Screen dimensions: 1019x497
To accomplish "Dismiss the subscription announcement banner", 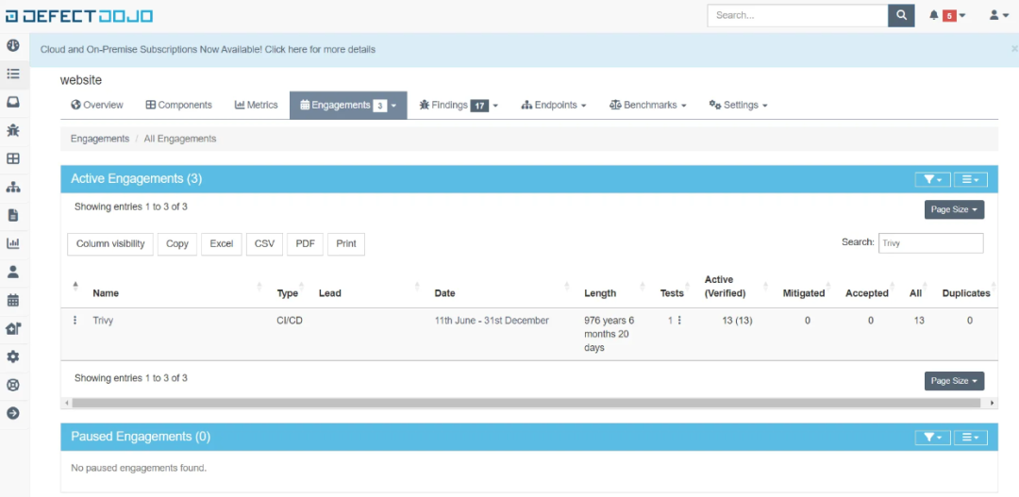I will click(1013, 49).
